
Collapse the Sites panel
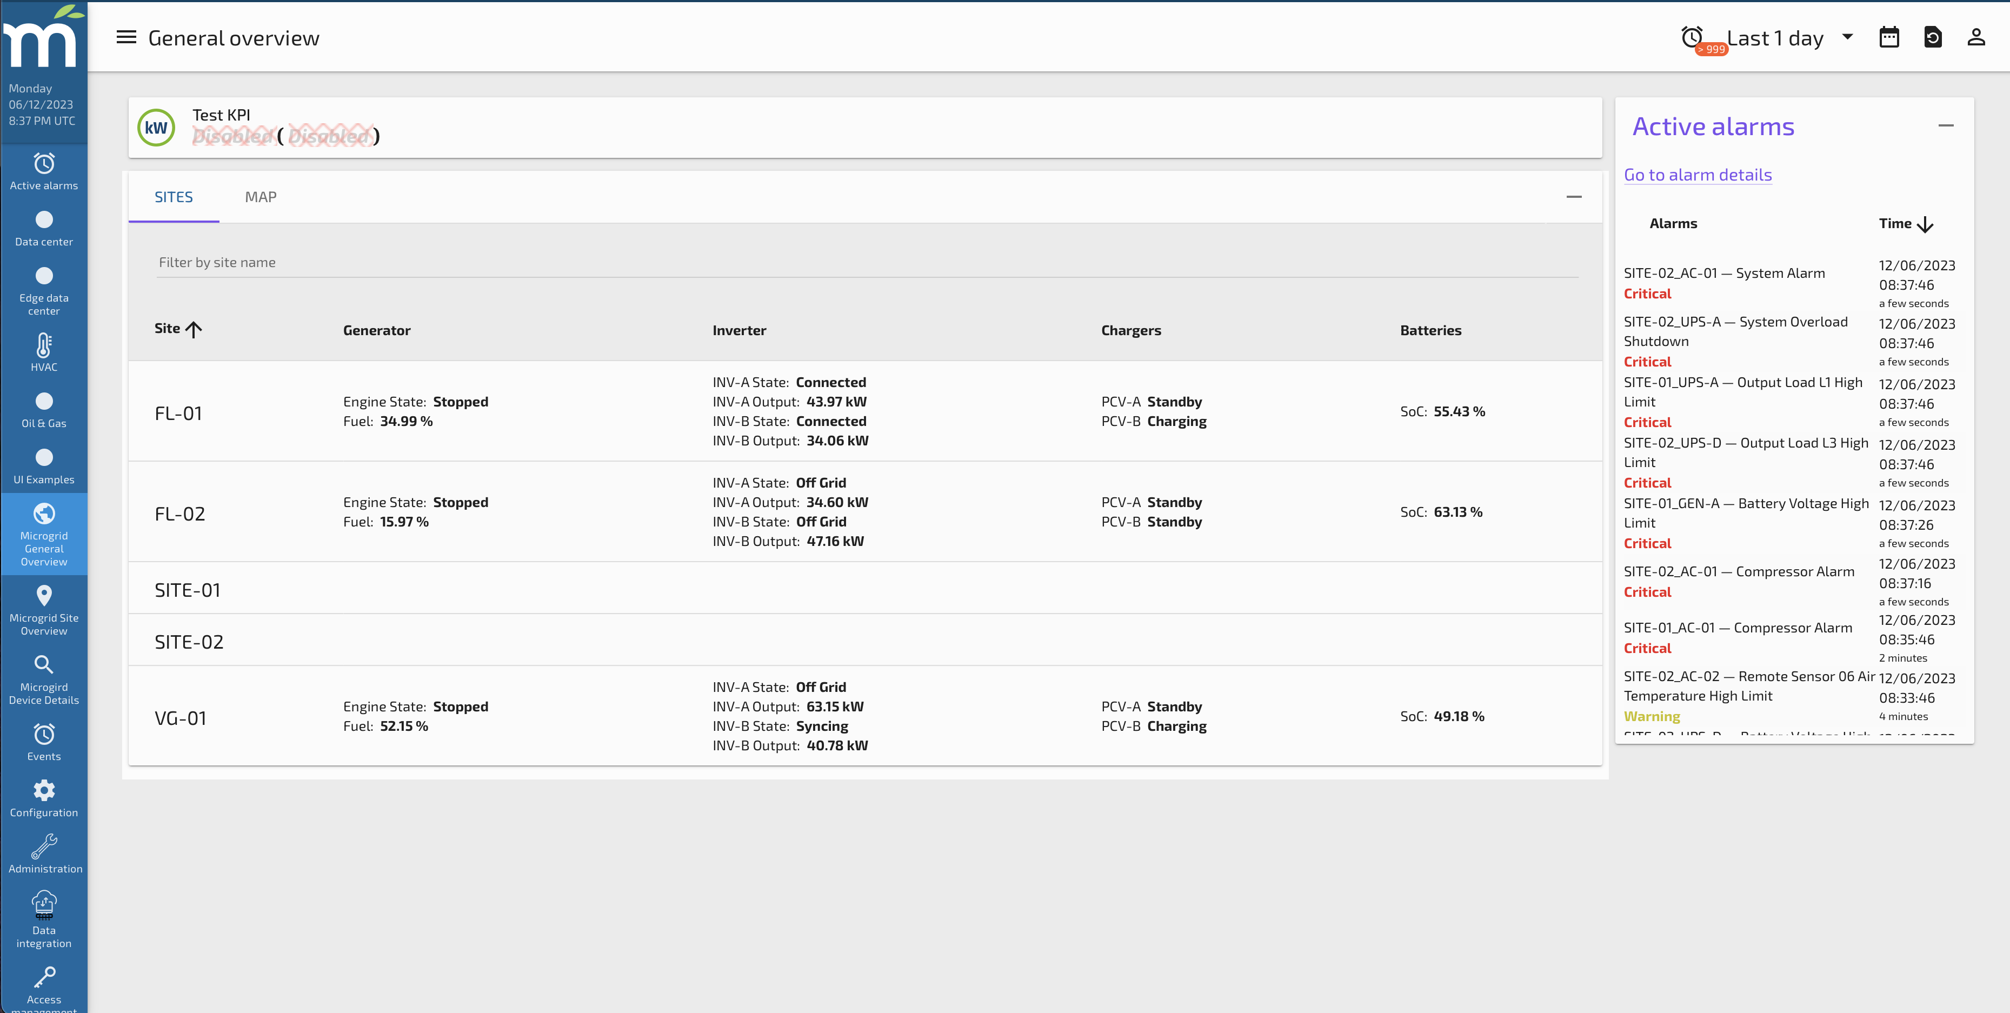[x=1574, y=197]
